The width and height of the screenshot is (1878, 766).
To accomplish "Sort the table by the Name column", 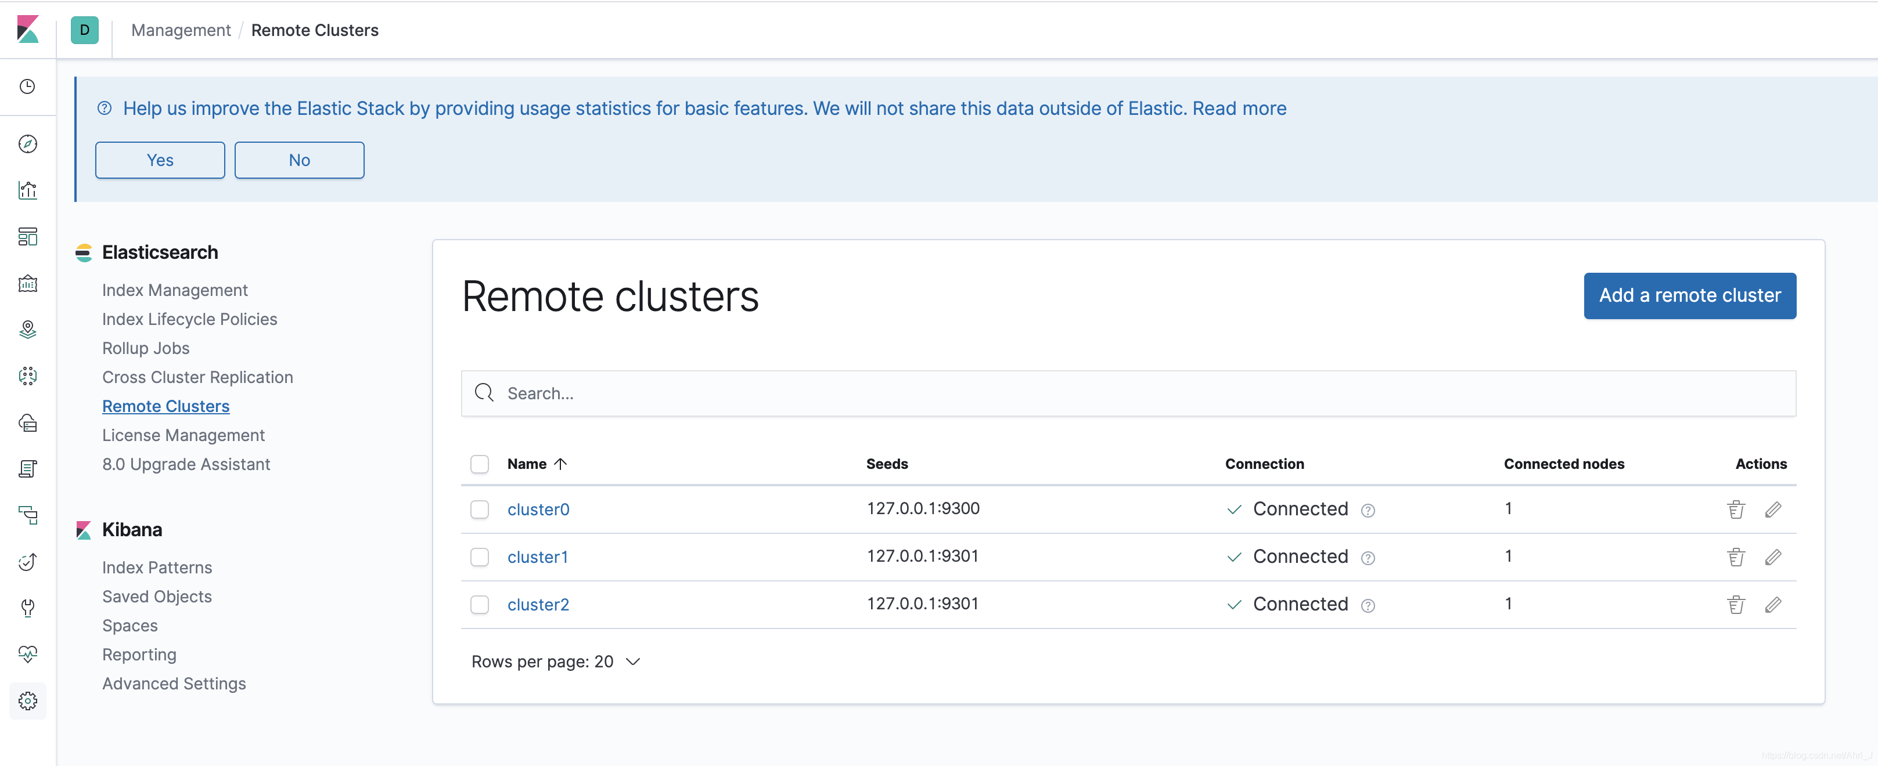I will click(537, 464).
